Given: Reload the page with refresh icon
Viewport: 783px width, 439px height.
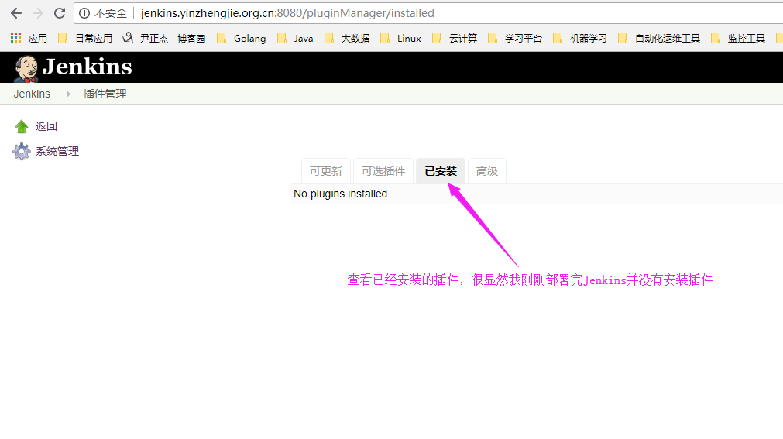Looking at the screenshot, I should tap(60, 13).
